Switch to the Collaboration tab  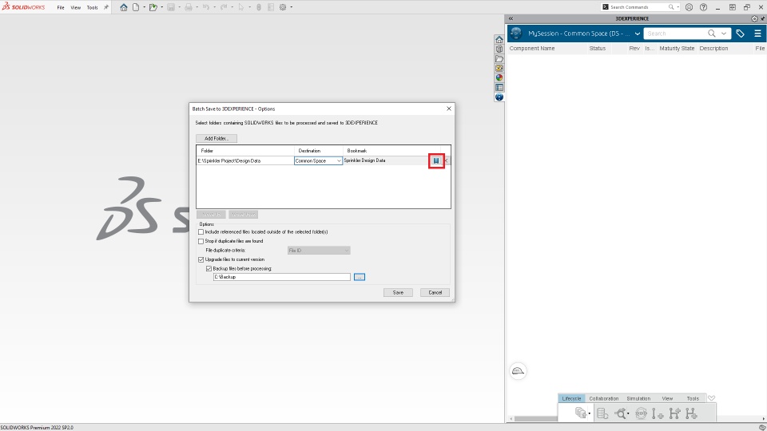604,399
